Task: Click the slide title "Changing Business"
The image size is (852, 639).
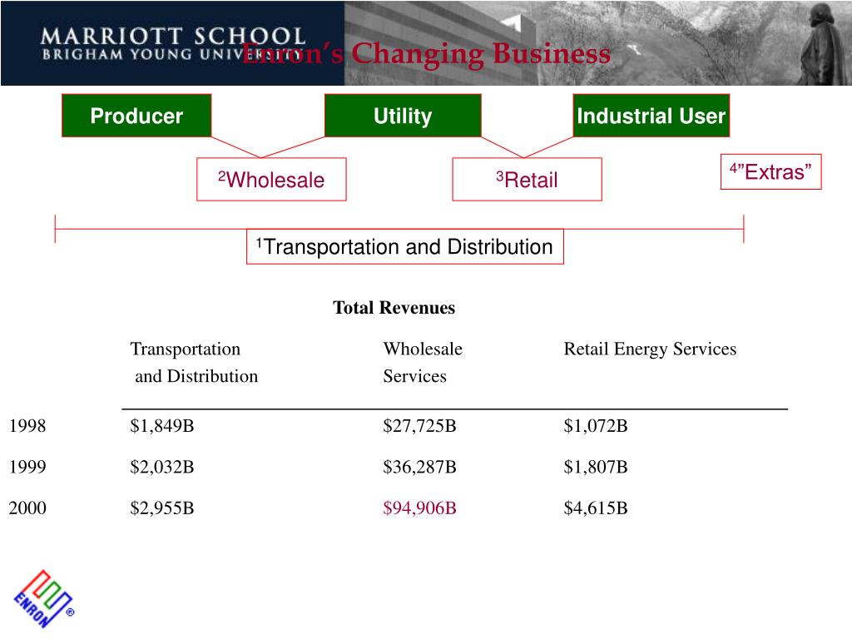Action: pos(481,54)
